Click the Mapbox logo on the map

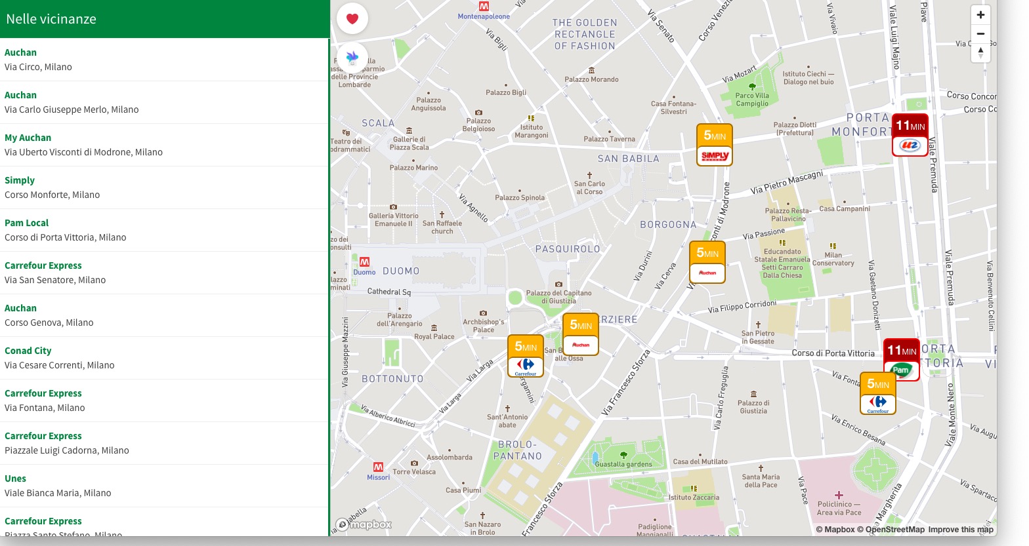[364, 524]
